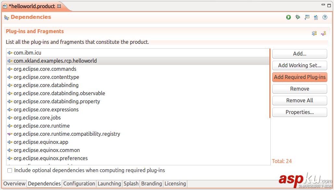Go to the Branding tab
The width and height of the screenshot is (334, 190).
point(151,184)
